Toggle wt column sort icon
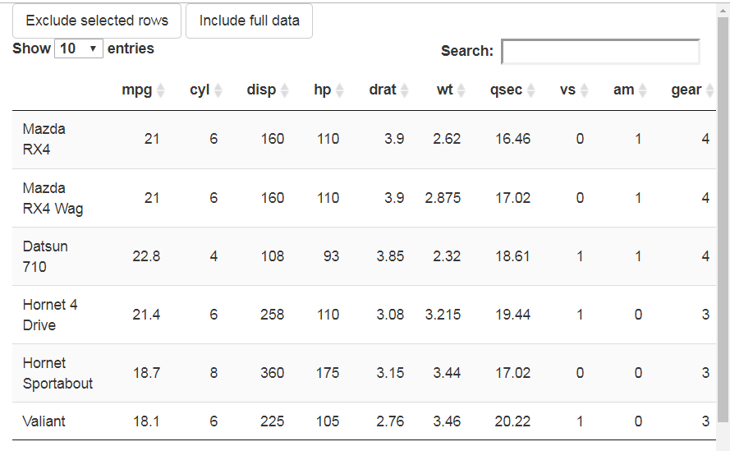Screen dimensions: 730x451 point(461,90)
